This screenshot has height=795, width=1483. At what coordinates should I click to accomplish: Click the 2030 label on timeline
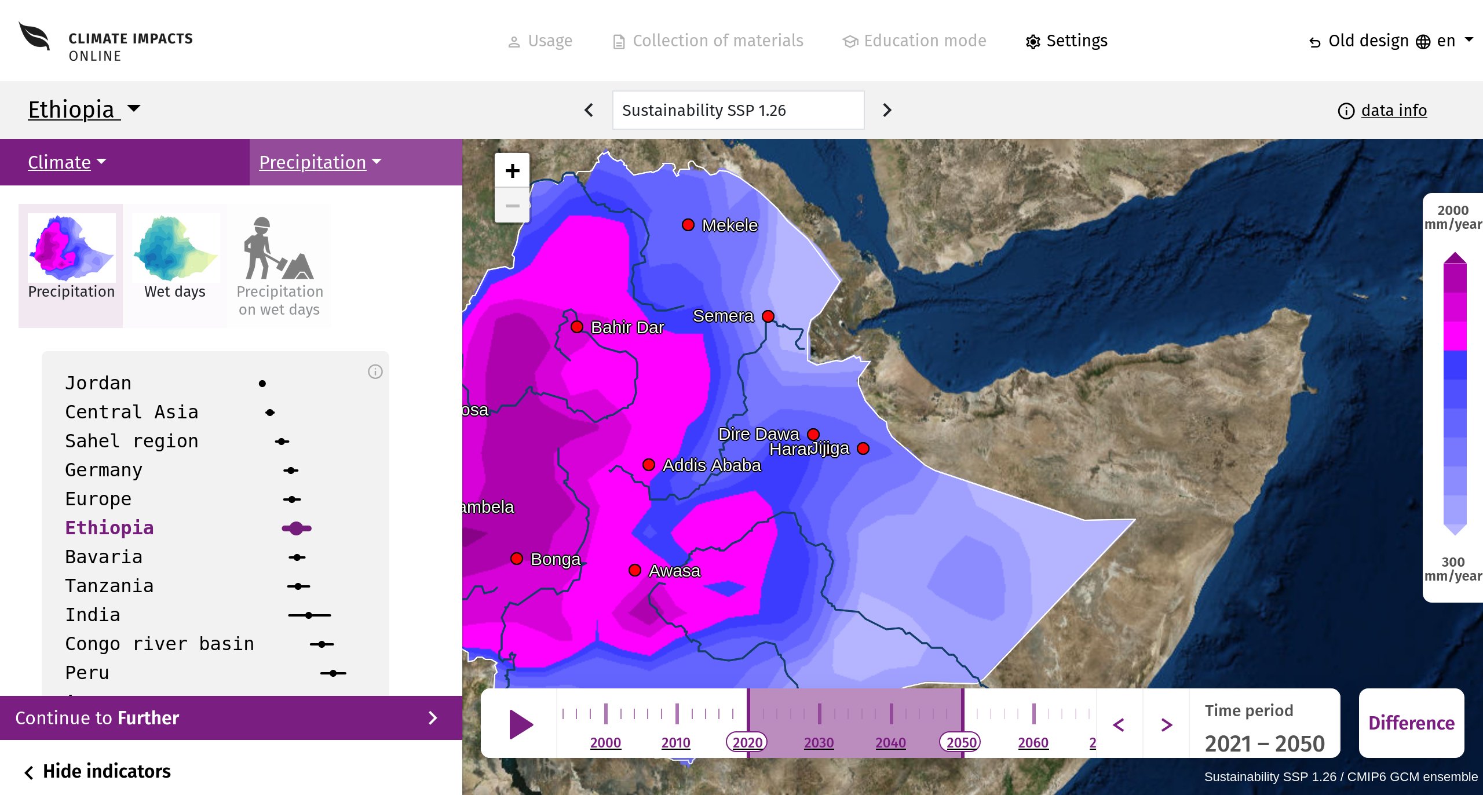pyautogui.click(x=819, y=743)
